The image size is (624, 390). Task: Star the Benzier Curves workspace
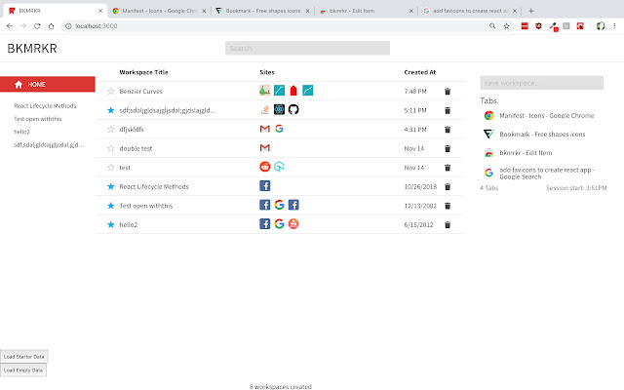tap(110, 91)
